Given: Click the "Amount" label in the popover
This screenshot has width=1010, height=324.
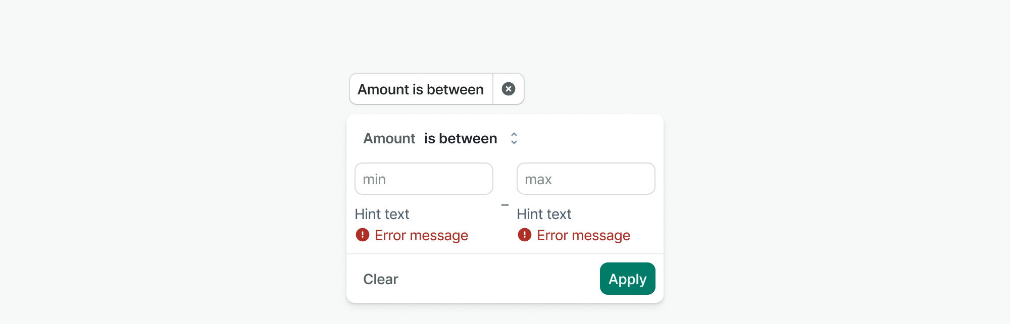Looking at the screenshot, I should [389, 138].
